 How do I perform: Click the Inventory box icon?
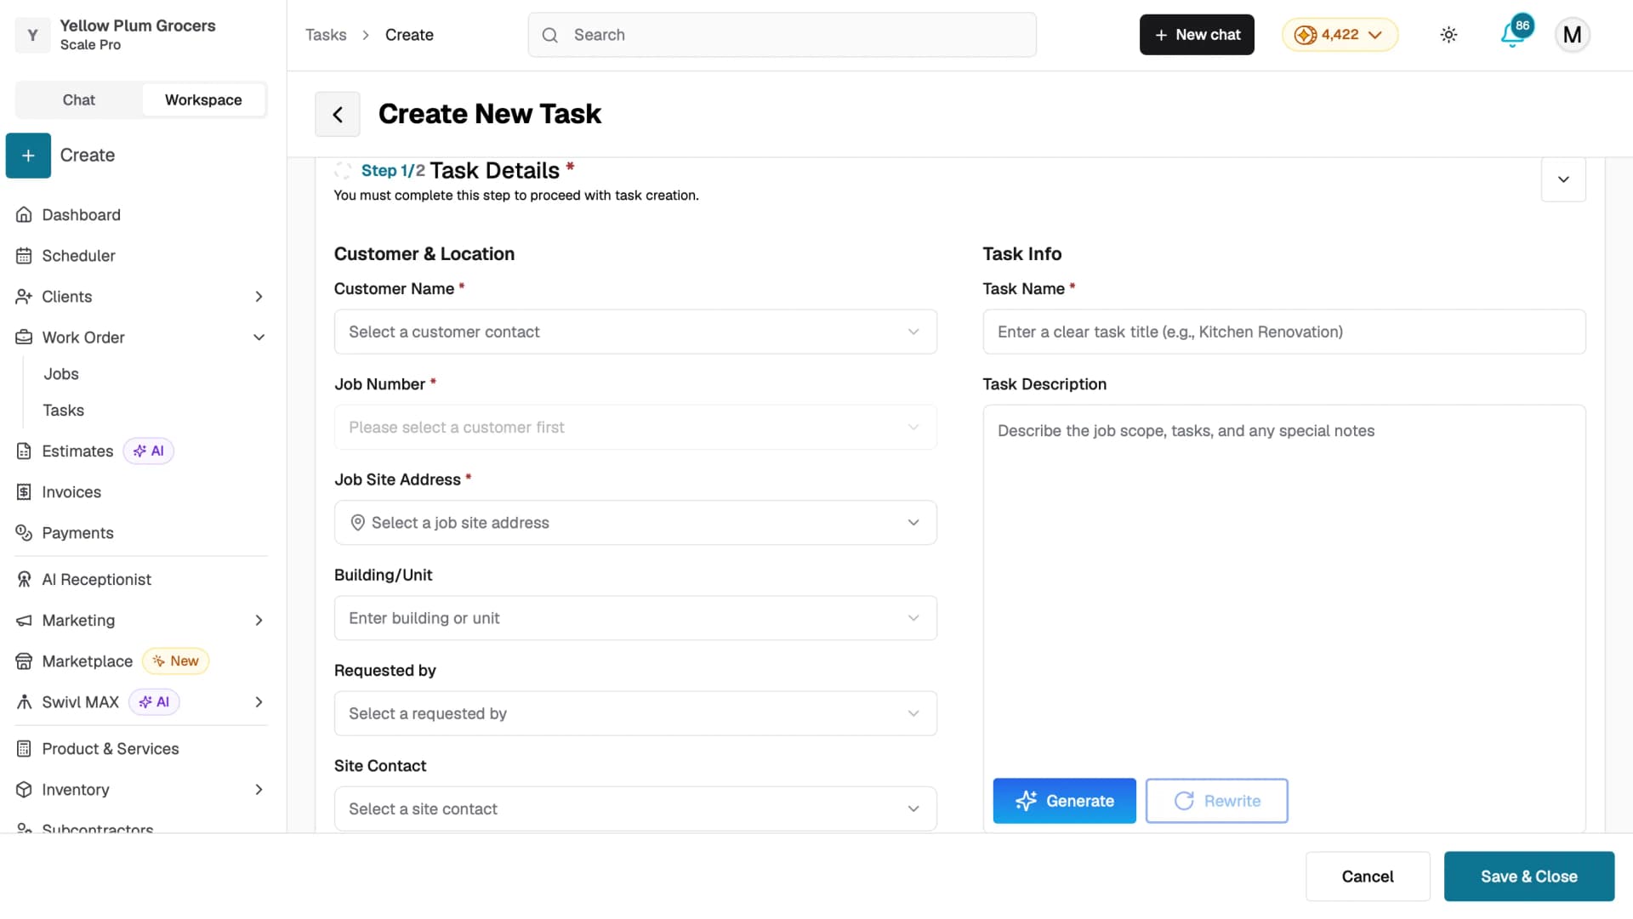tap(24, 790)
